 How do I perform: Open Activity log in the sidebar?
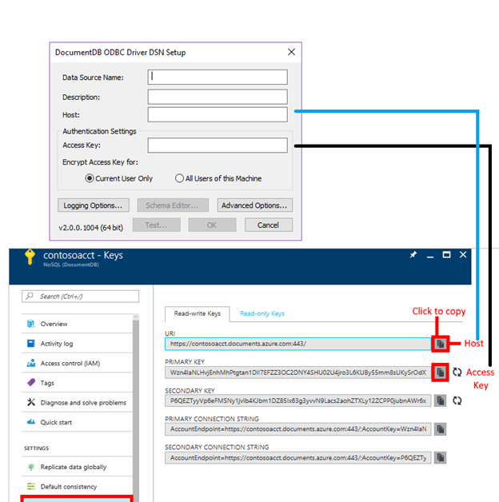click(77, 344)
